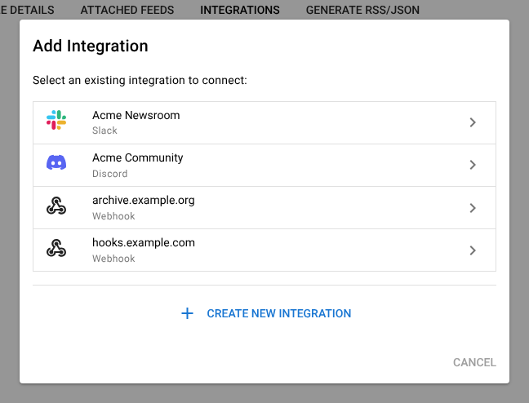The height and width of the screenshot is (403, 529).
Task: Click the Discord type label
Action: (109, 174)
